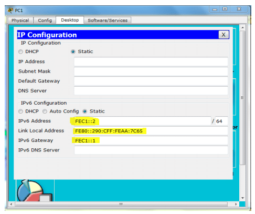Minimize the PC1 window

(x=215, y=9)
